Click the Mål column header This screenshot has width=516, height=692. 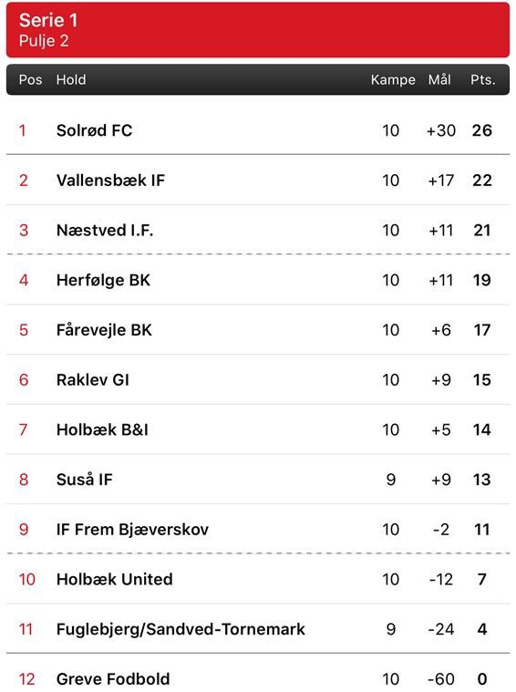(439, 79)
